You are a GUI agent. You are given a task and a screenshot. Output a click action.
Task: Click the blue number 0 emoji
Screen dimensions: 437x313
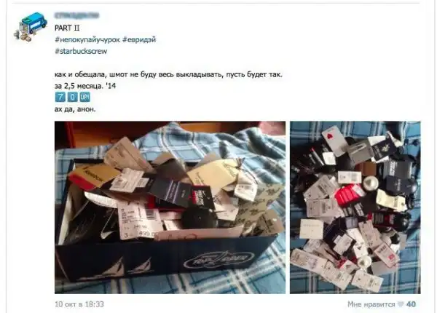click(x=72, y=97)
